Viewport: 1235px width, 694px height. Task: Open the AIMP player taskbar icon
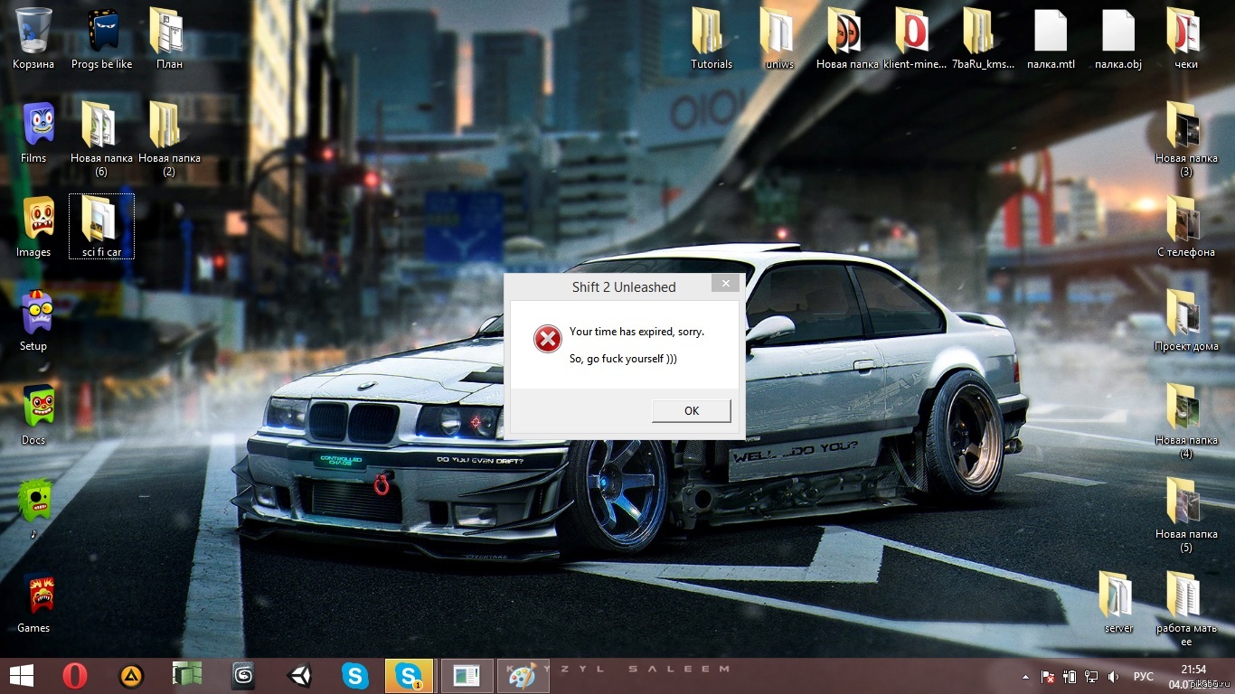point(131,675)
